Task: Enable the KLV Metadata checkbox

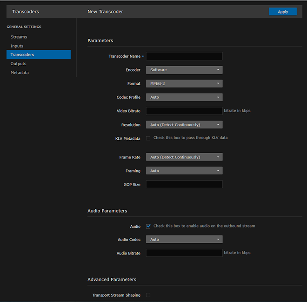Action: (x=148, y=138)
